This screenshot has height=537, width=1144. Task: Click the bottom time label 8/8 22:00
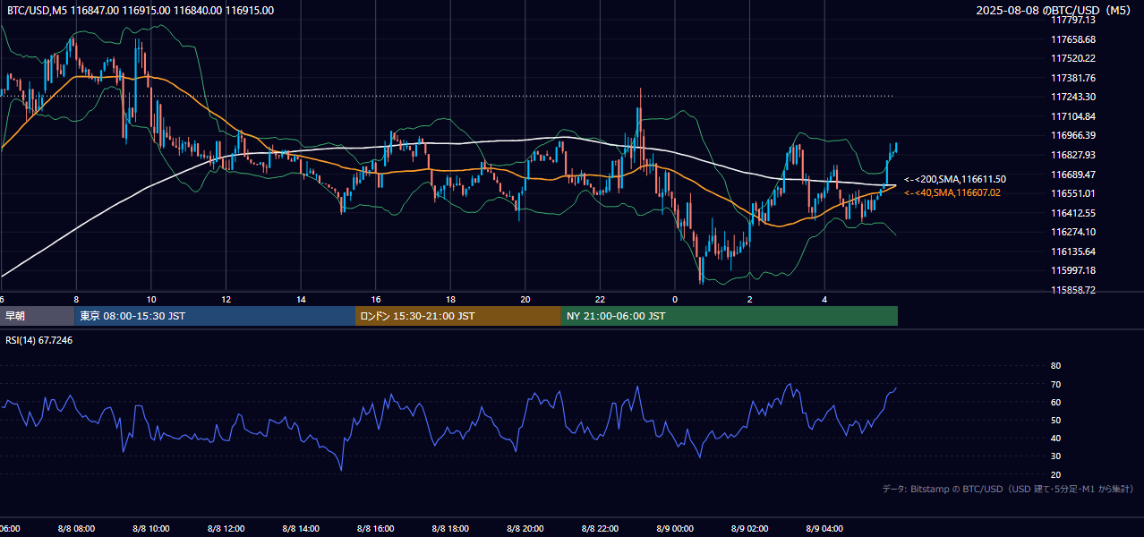(x=601, y=529)
